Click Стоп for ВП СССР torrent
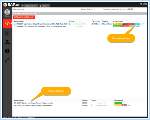150x120 pixels. [x=124, y=24]
